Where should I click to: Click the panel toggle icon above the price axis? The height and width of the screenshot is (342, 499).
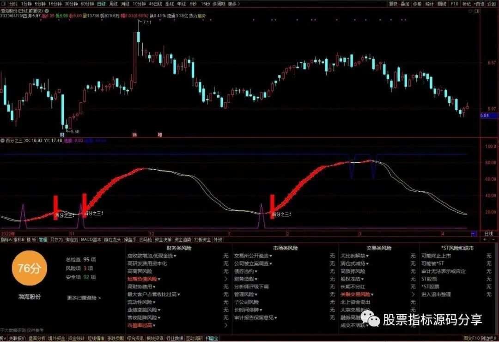point(477,11)
